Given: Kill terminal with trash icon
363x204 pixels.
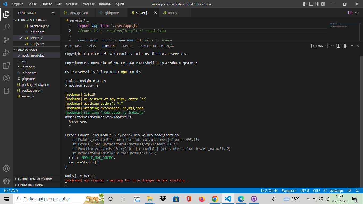Looking at the screenshot, I should tap(345, 46).
